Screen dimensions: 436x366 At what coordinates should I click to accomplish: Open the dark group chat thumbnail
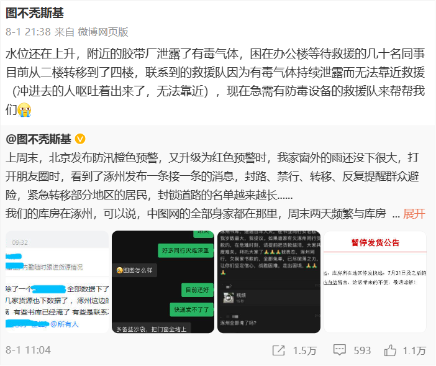tap(269, 281)
